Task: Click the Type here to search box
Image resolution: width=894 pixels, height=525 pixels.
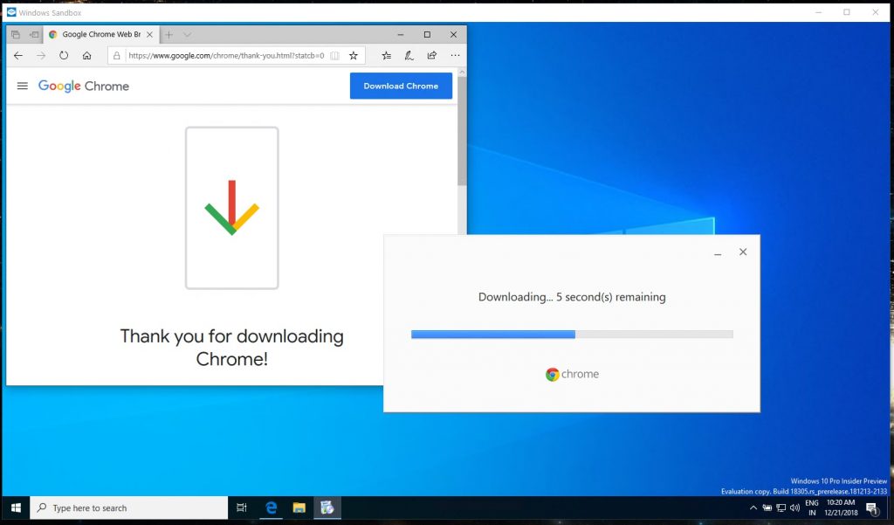Action: (129, 508)
